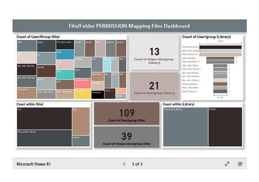Screen dimensions: 259x182
Task: Click the 'barry' pink treemap tile
Action: [65, 65]
